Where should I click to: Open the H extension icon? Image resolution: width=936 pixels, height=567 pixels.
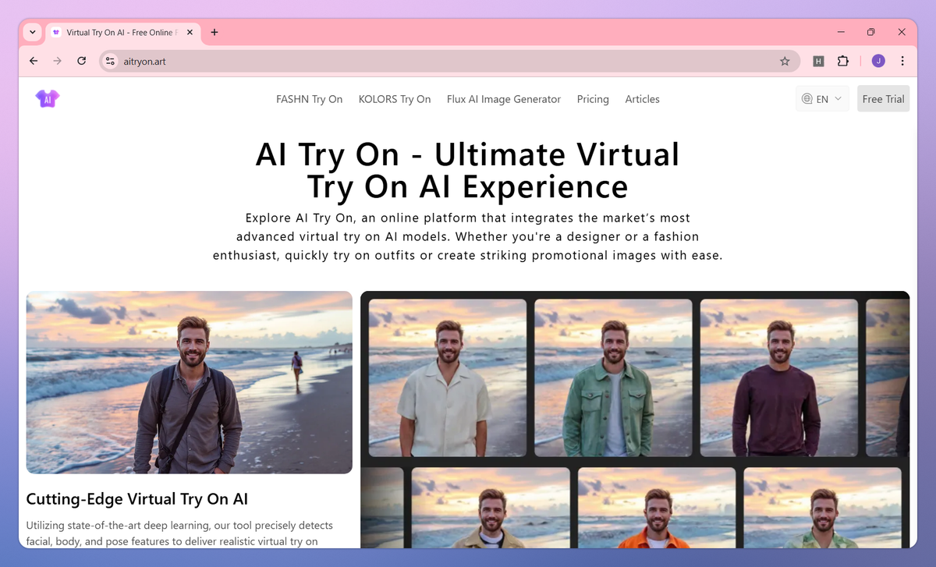point(818,61)
